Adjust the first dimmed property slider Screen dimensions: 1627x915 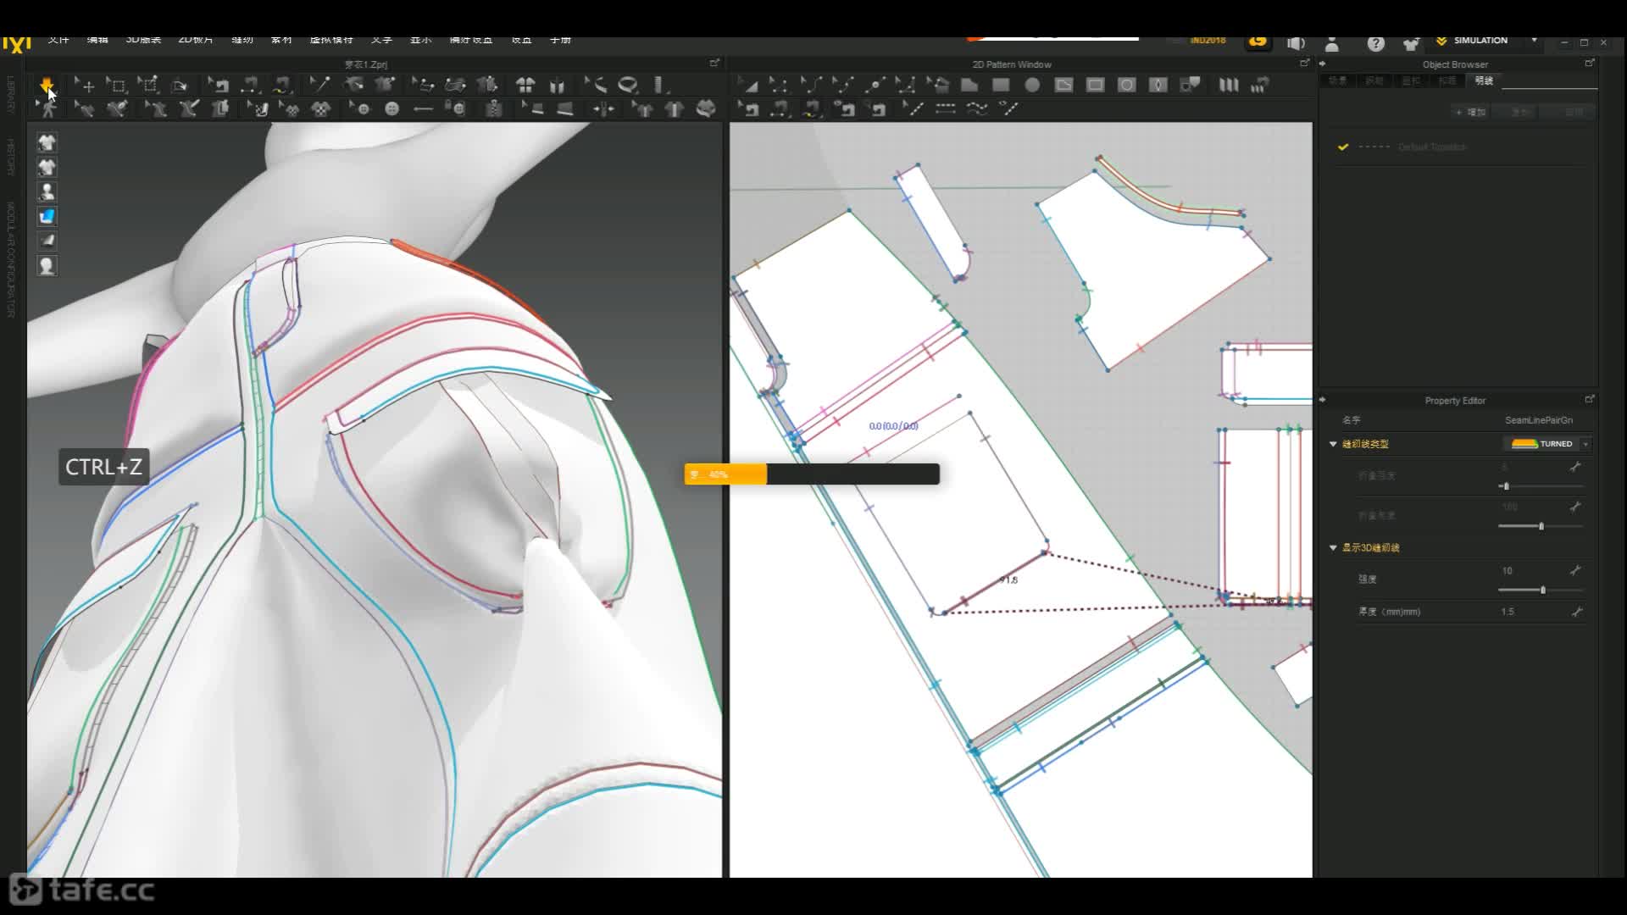[x=1541, y=486]
